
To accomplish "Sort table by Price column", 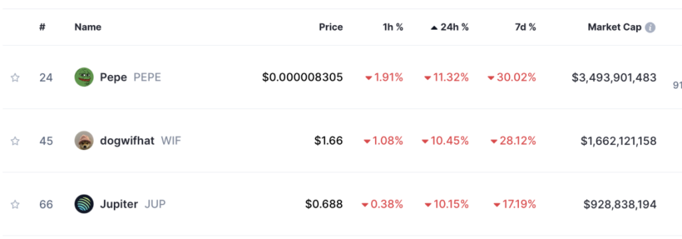I will click(330, 27).
